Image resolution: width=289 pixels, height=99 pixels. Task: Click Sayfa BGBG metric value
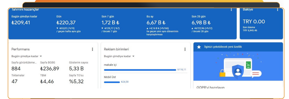(50, 69)
